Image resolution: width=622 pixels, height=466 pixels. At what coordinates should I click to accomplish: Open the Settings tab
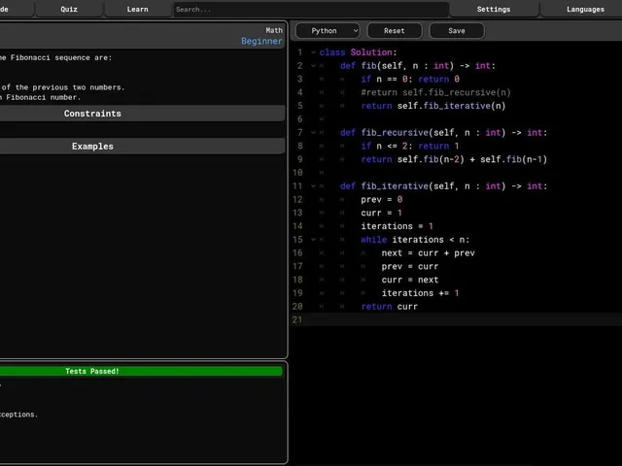tap(494, 9)
